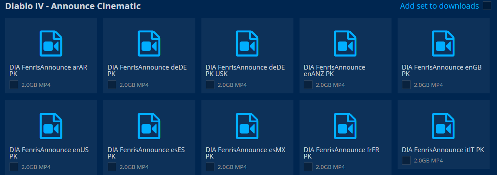
Task: Click the 2.0GB MP4 label under arAR PK
Action: coord(36,85)
